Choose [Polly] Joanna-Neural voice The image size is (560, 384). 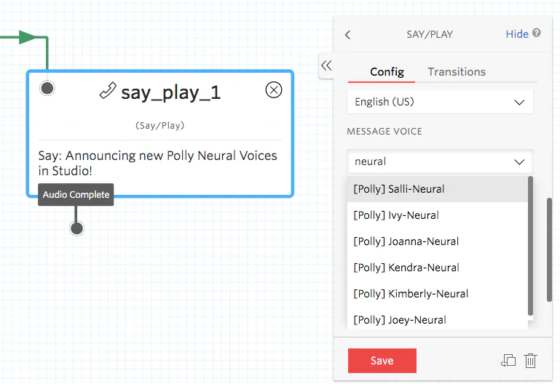[437, 241]
